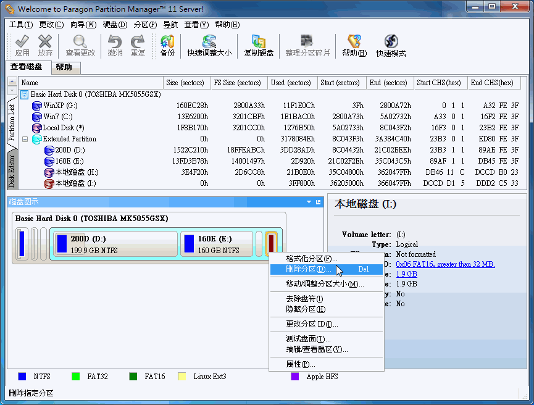Image resolution: width=534 pixels, height=405 pixels.
Task: Select the Local Disk (*) partition row
Action: coord(269,128)
